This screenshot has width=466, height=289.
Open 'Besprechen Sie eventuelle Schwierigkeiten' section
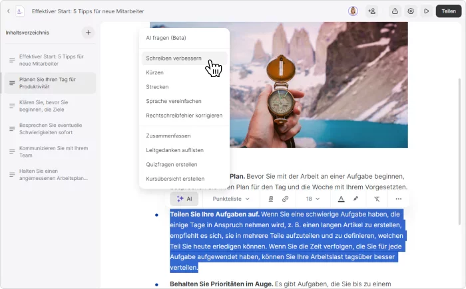pyautogui.click(x=51, y=129)
